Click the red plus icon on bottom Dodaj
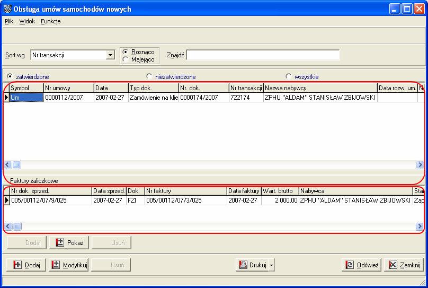This screenshot has height=288, width=428. tap(17, 265)
